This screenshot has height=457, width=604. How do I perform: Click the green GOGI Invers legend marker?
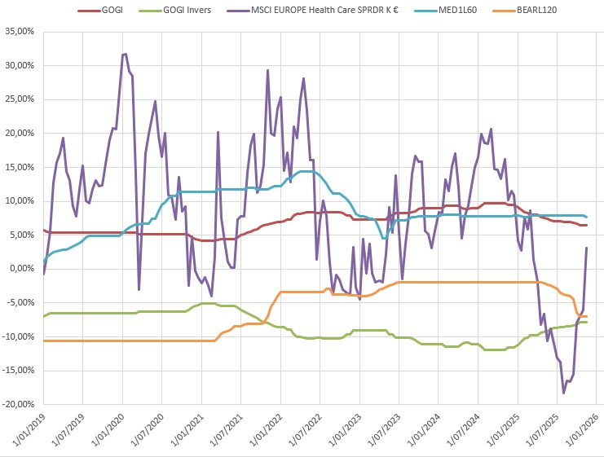[x=149, y=11]
